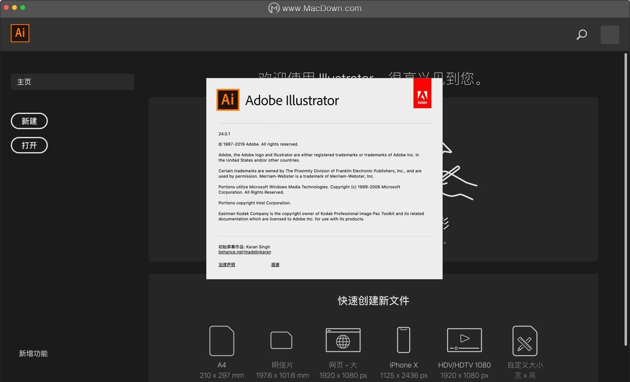Click the Adobe Illustrator title in the dialog
Screen dimensions: 630x382
292,100
